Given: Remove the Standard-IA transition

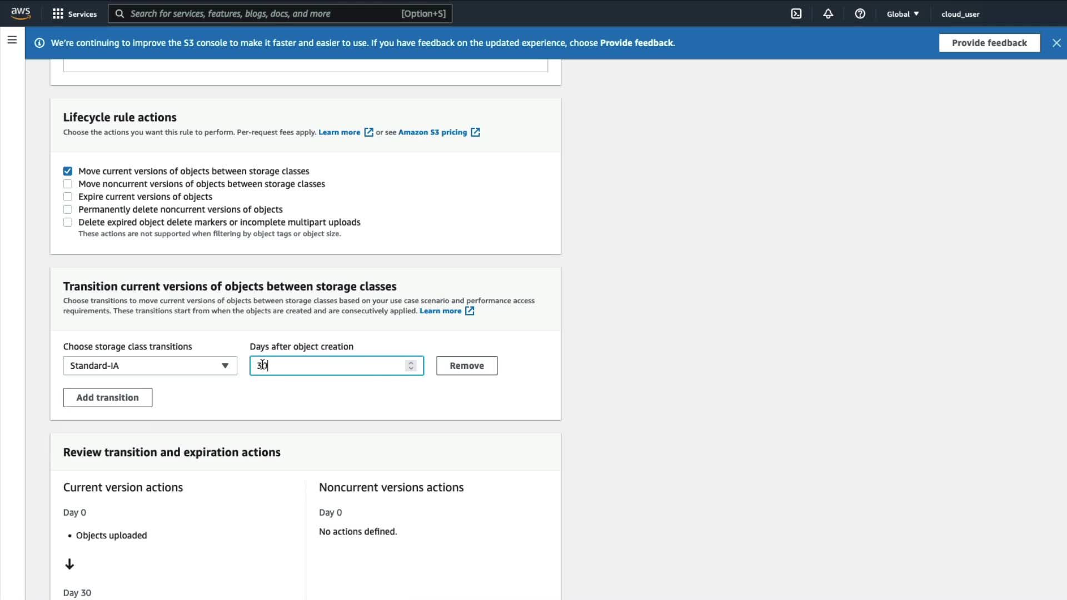Looking at the screenshot, I should (x=467, y=366).
